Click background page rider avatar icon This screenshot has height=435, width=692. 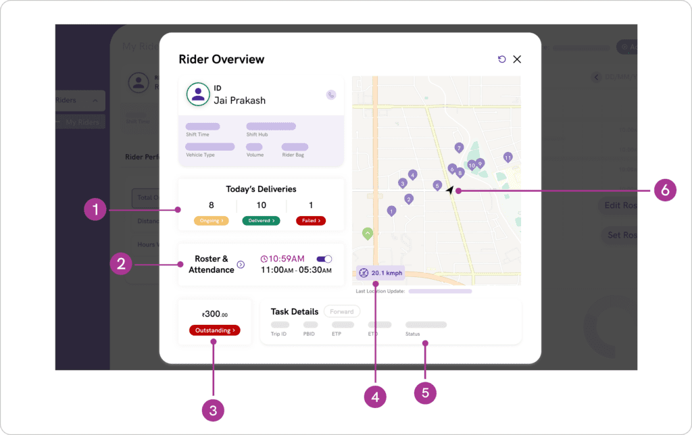(139, 82)
